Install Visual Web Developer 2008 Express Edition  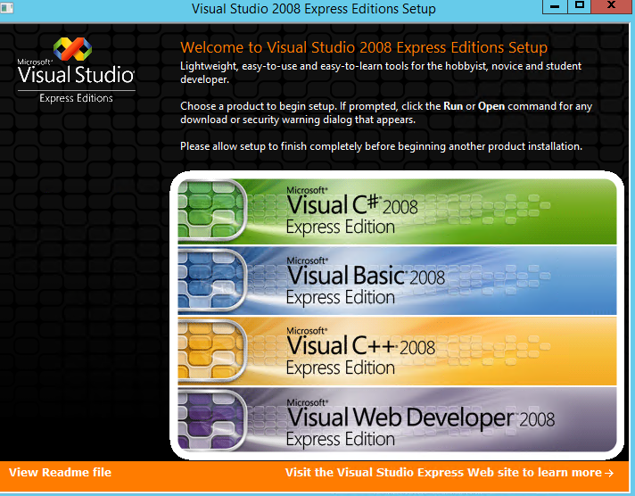point(397,420)
